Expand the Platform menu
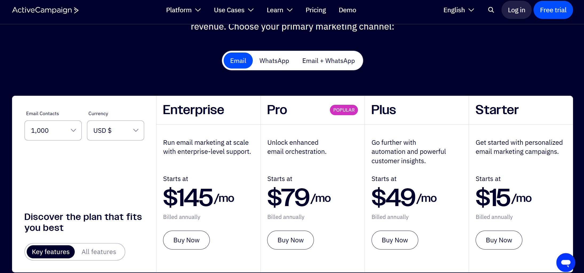The height and width of the screenshot is (273, 584). [183, 10]
